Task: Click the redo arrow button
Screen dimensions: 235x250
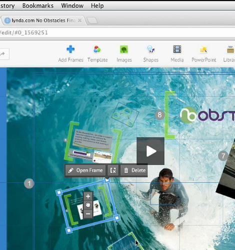Action: [x=3, y=54]
